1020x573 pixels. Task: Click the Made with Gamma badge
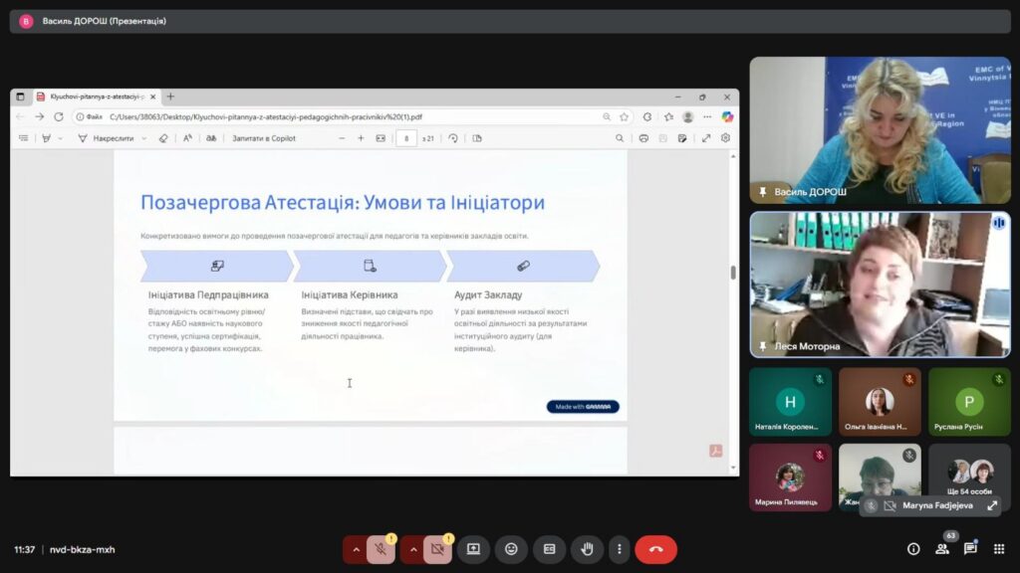tap(583, 407)
